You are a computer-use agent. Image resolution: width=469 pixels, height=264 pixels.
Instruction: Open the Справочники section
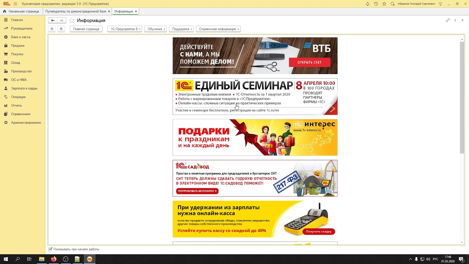(x=21, y=114)
